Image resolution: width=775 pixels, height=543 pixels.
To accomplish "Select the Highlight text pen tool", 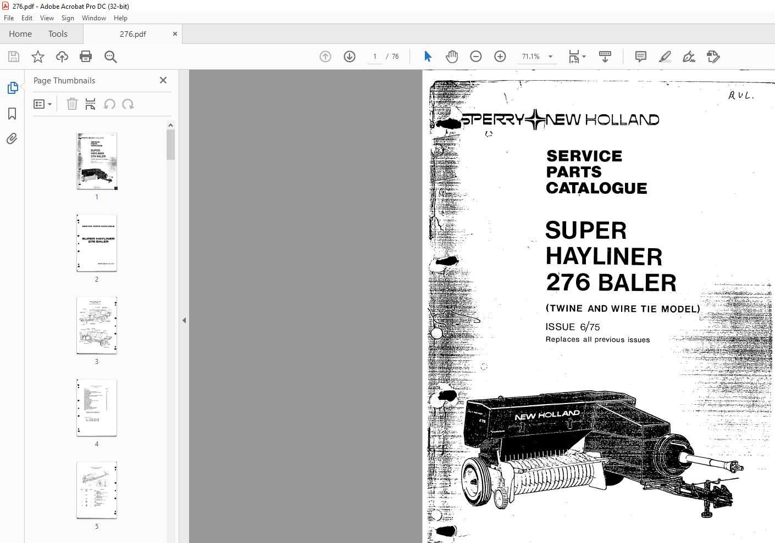I will point(665,57).
